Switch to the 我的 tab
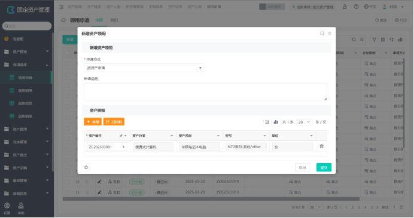 tap(114, 20)
